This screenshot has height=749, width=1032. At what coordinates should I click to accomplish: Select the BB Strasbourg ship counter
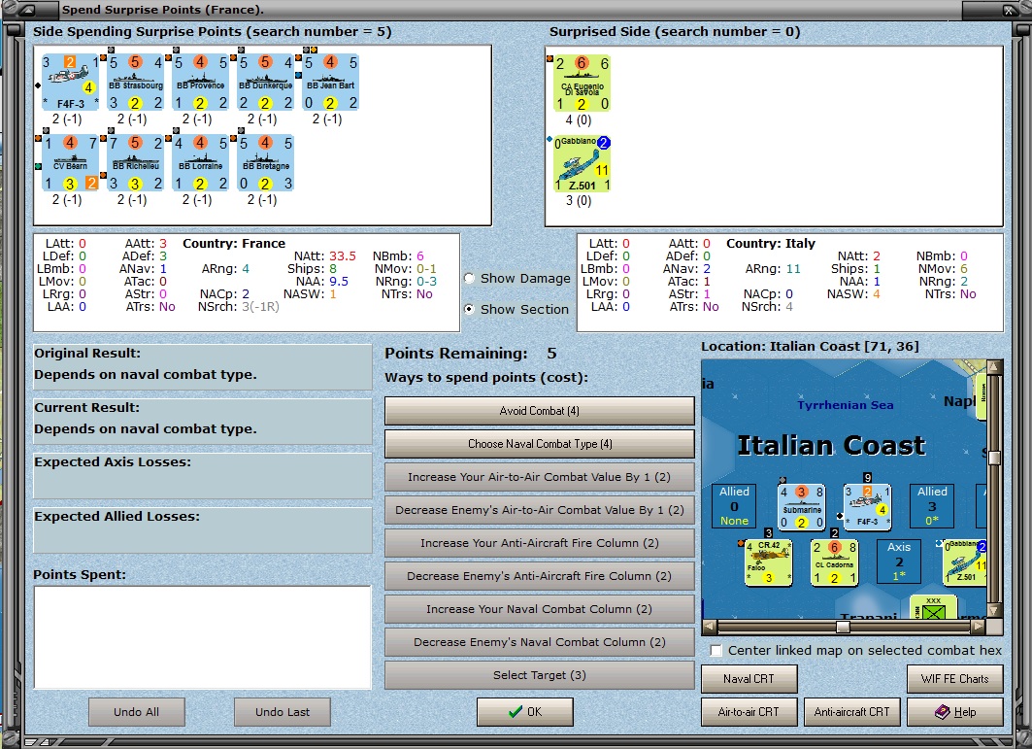[x=136, y=82]
